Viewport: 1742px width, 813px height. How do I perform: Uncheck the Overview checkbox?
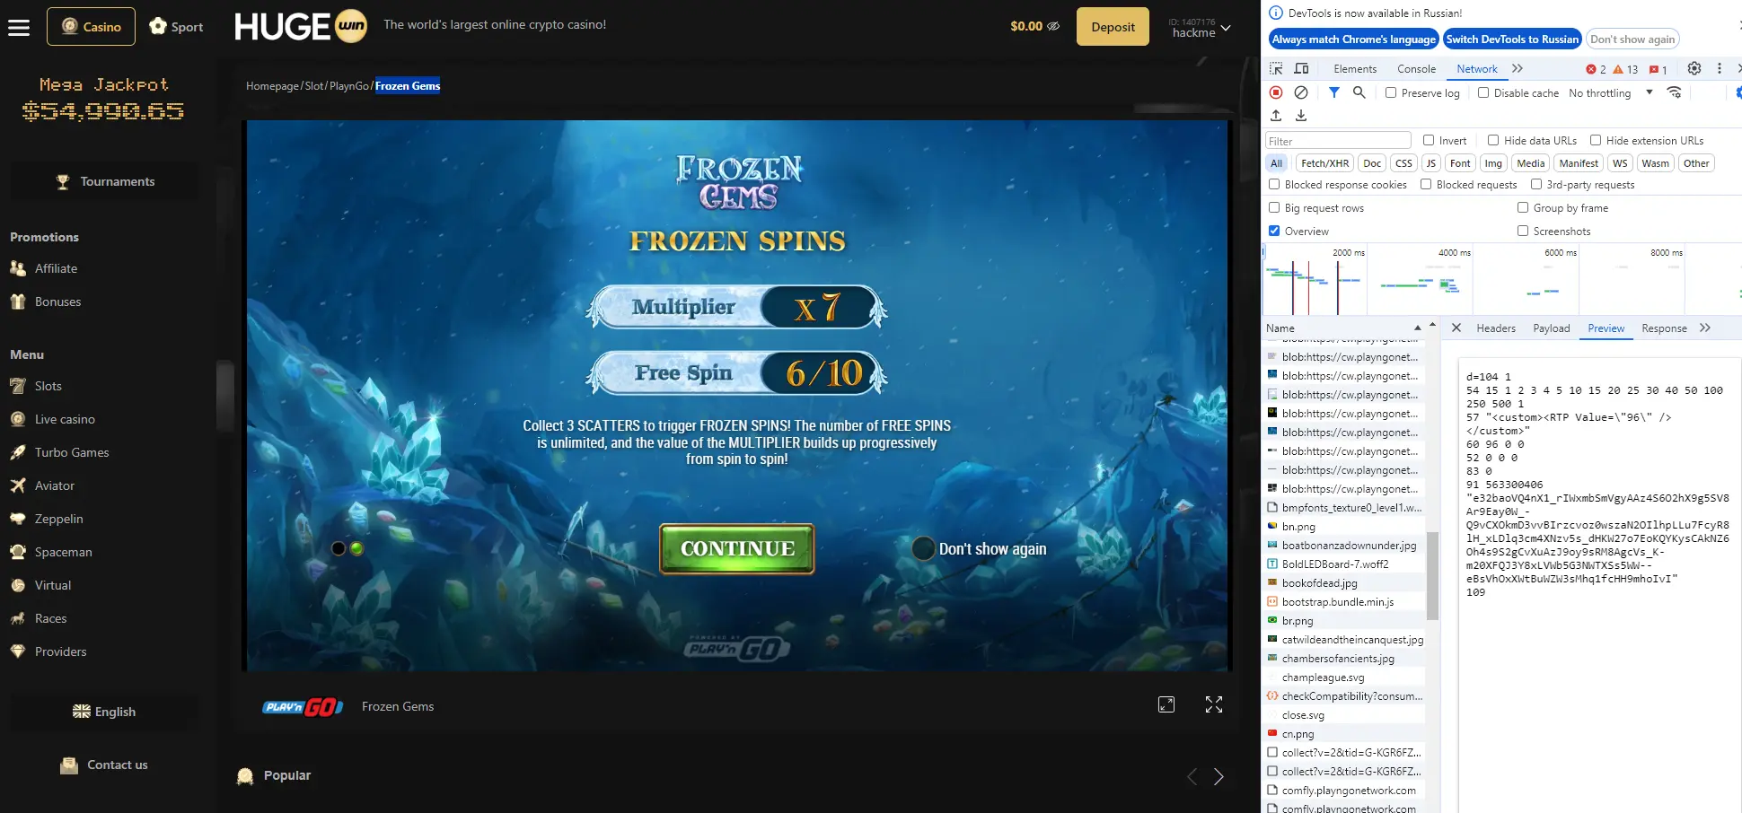[1274, 231]
